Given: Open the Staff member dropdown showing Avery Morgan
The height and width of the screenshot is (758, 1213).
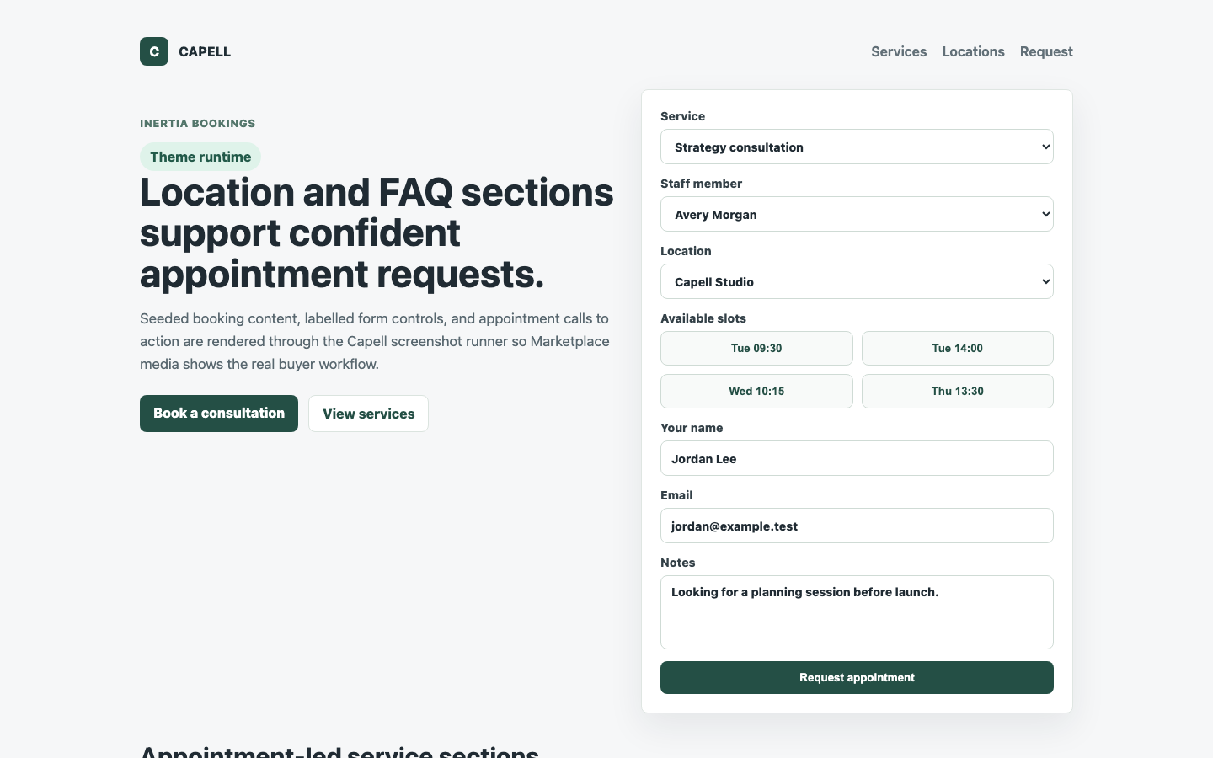Looking at the screenshot, I should pyautogui.click(x=857, y=214).
